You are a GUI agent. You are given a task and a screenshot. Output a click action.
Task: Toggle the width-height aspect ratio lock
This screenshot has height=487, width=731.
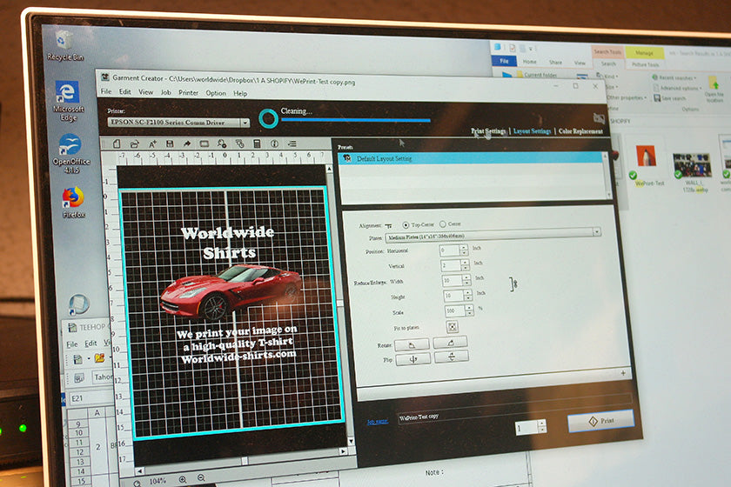(514, 283)
